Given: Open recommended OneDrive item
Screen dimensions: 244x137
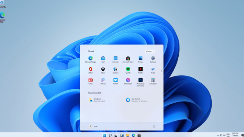Looking at the screenshot, I should 97,100.
